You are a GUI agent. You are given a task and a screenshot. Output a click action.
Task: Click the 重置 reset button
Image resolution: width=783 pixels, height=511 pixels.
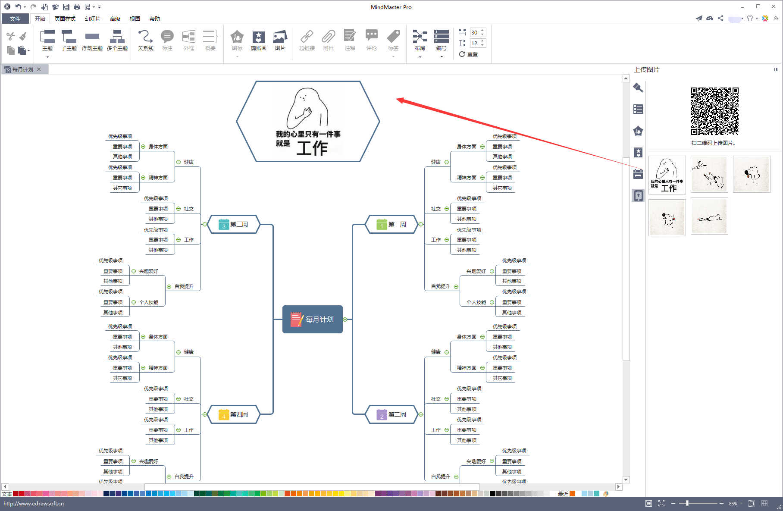point(469,54)
